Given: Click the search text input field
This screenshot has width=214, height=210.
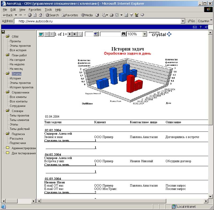Looking at the screenshot, I should 110,34.
